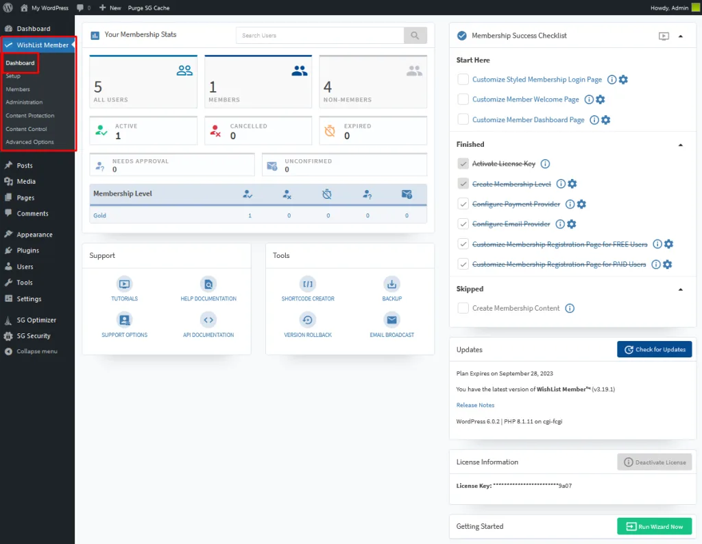Viewport: 702px width, 544px height.
Task: Check off Customize Styled Membership Login Page
Action: (463, 80)
